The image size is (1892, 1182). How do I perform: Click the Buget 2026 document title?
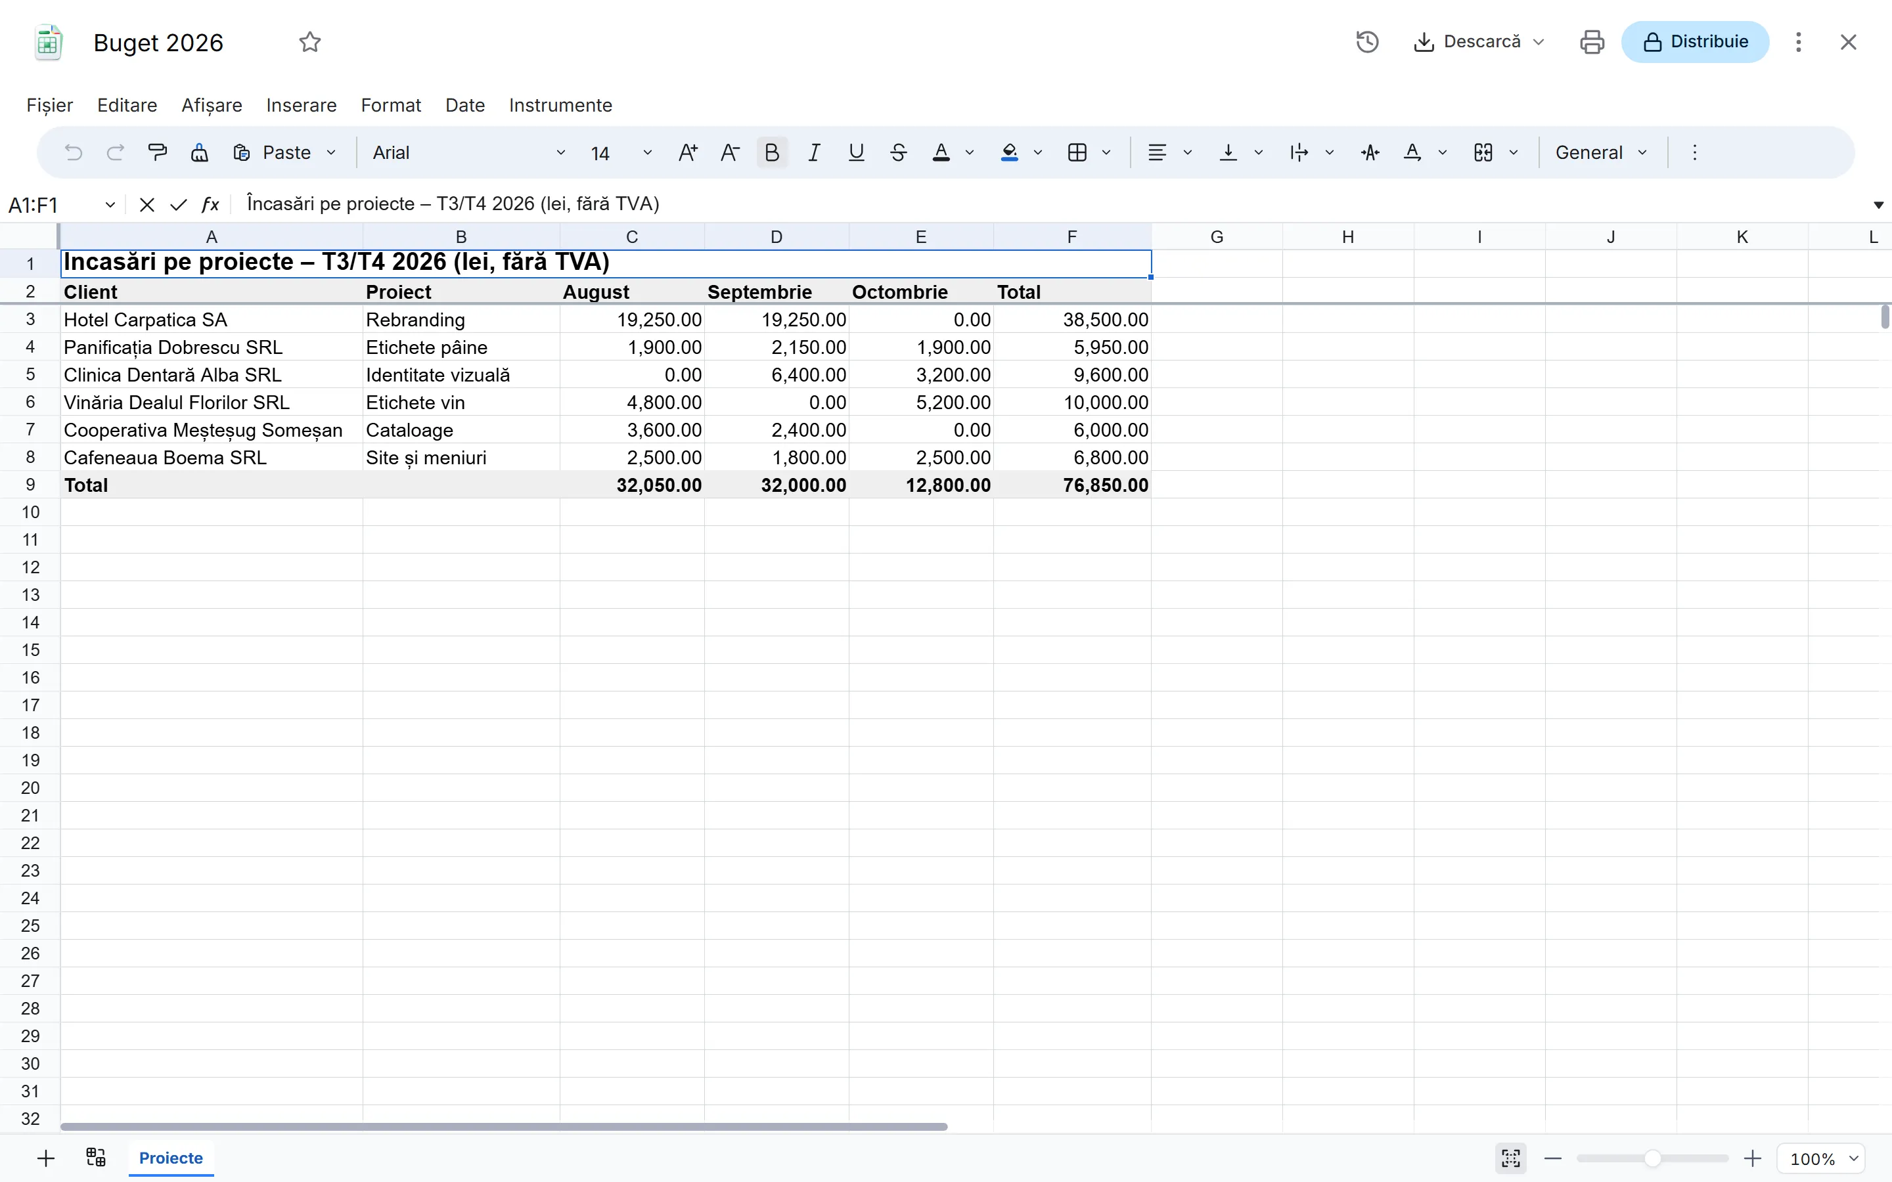point(159,42)
